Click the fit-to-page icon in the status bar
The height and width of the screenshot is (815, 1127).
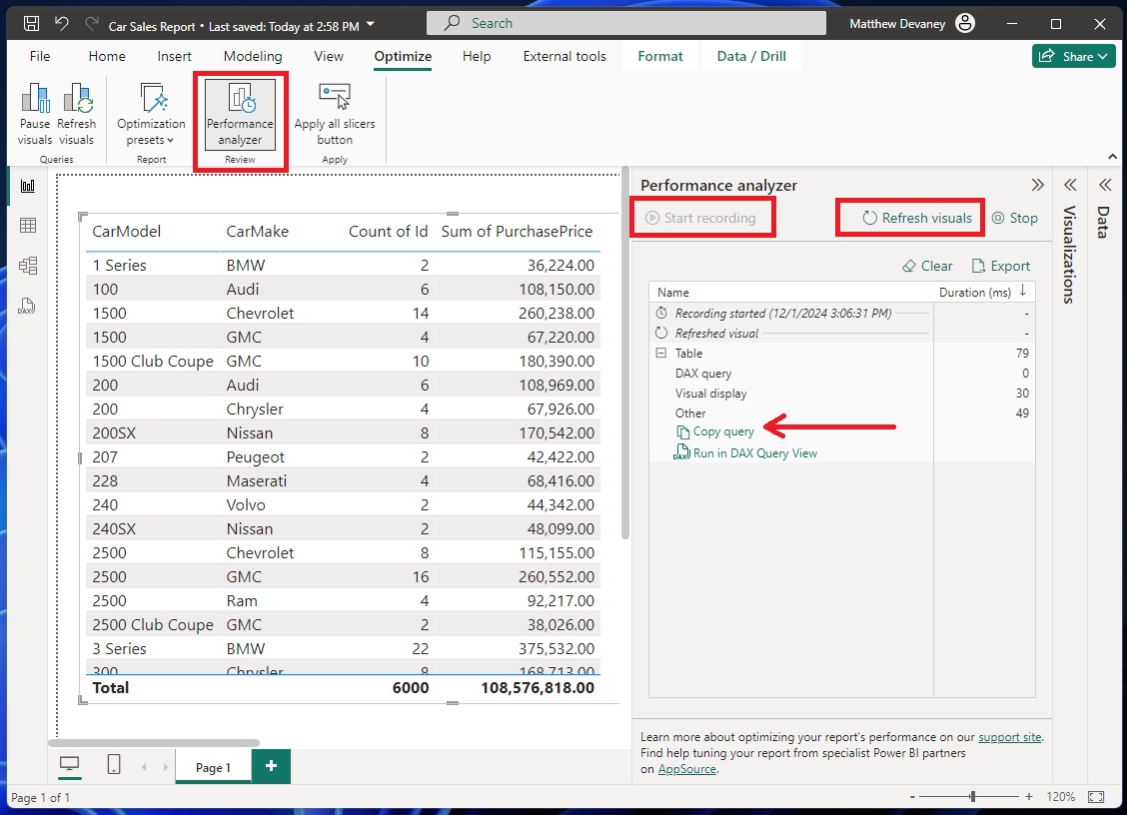click(x=1096, y=797)
